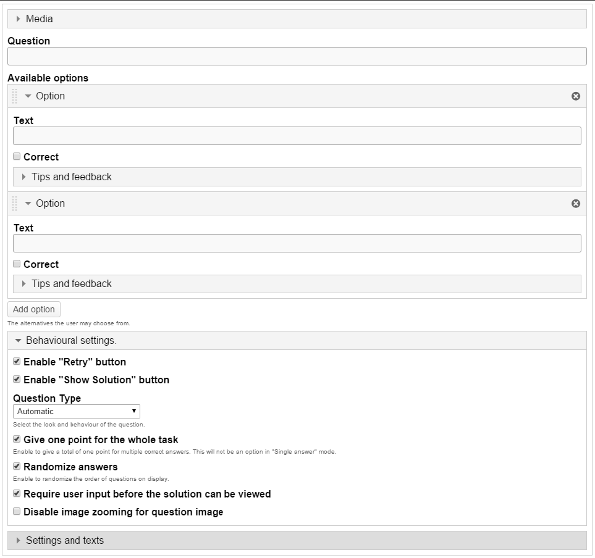
Task: Click the Add option button
Action: (x=34, y=310)
